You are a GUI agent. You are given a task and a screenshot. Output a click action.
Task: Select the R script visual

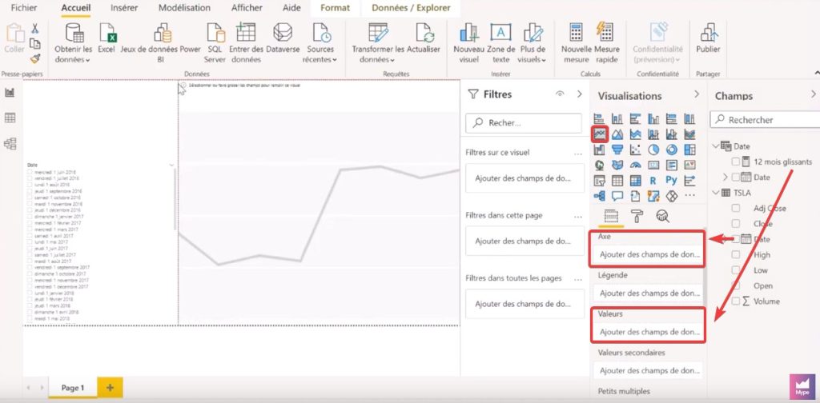click(653, 181)
